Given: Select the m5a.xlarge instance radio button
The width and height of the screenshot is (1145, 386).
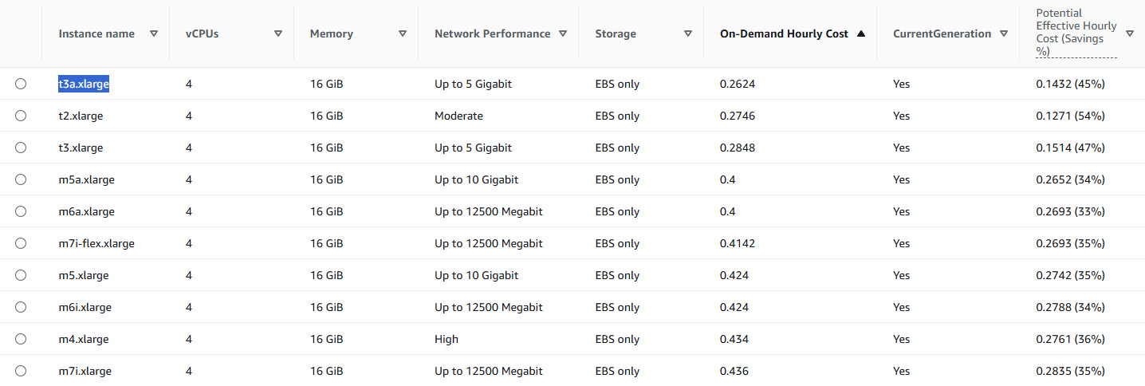Looking at the screenshot, I should coord(21,179).
